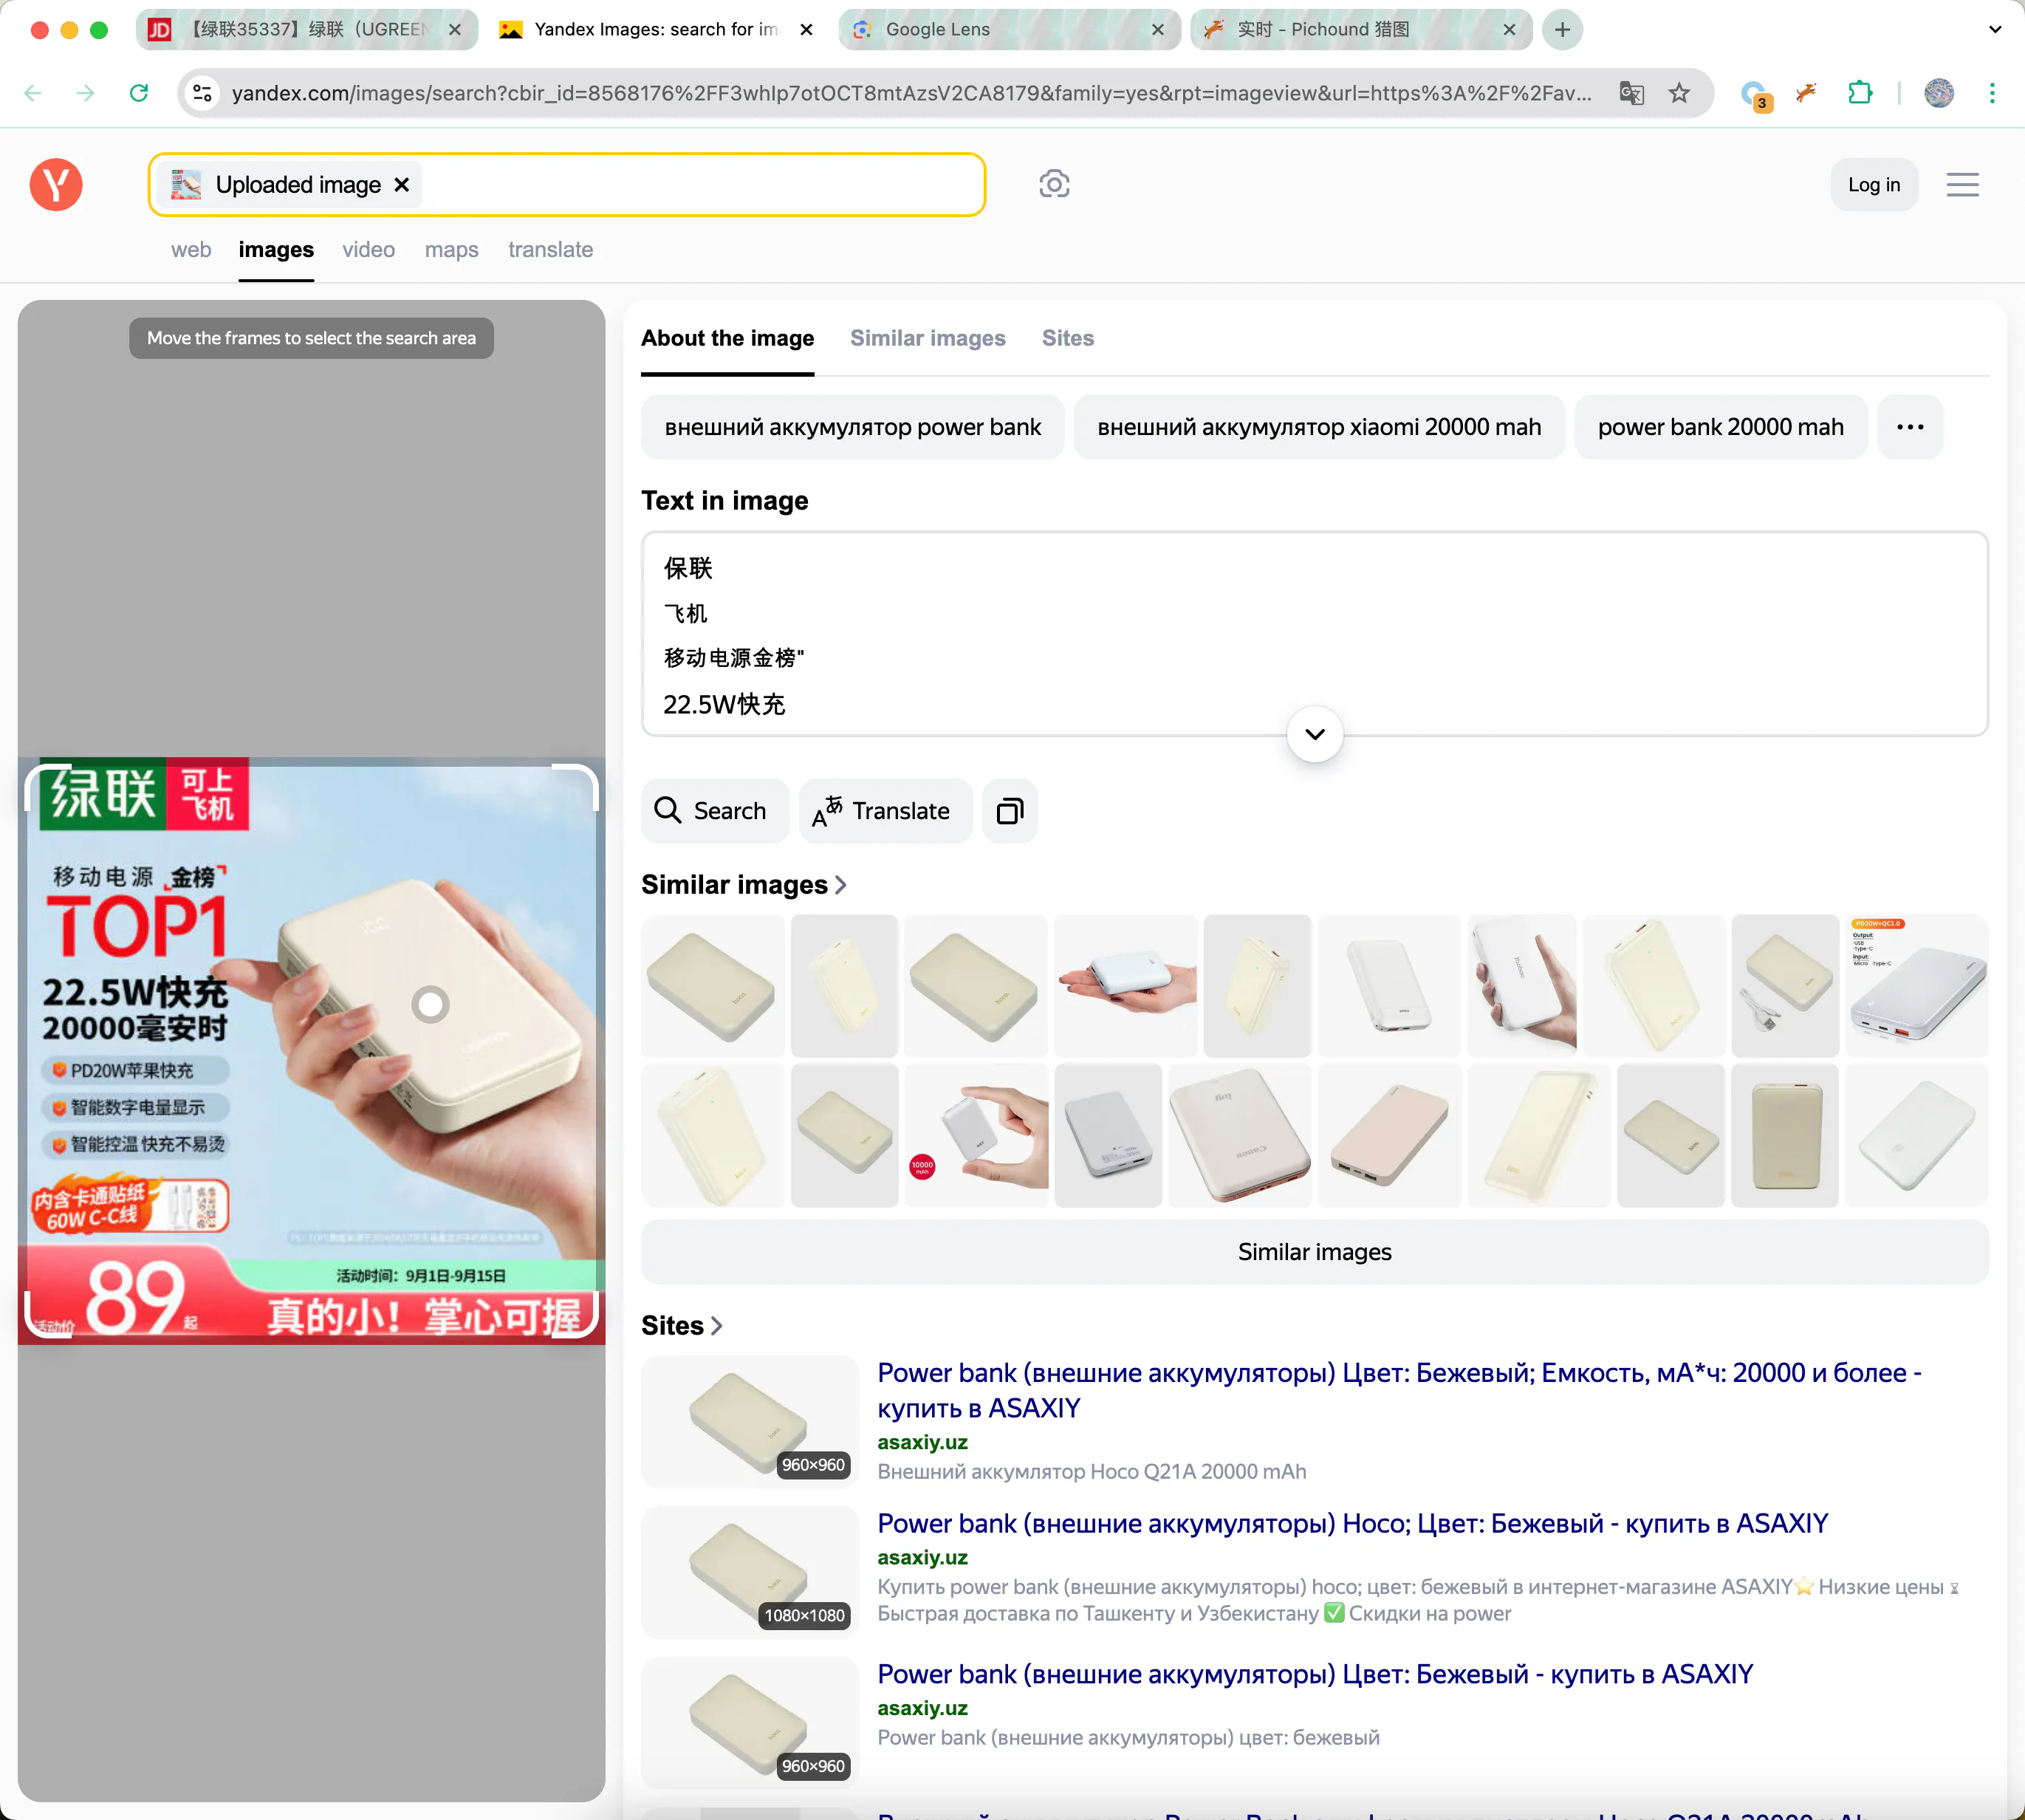Switch to the Similar images tab
The width and height of the screenshot is (2025, 1820).
coord(927,338)
